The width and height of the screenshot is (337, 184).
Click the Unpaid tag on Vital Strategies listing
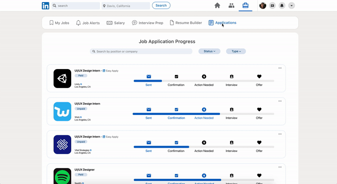tap(81, 142)
